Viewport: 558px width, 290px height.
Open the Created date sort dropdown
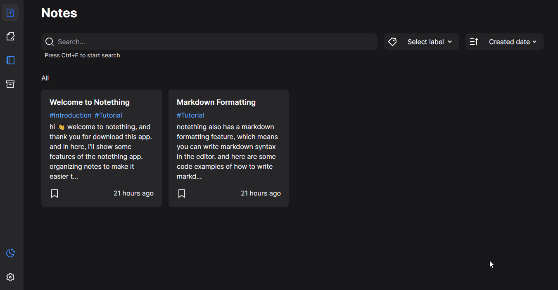coord(513,42)
